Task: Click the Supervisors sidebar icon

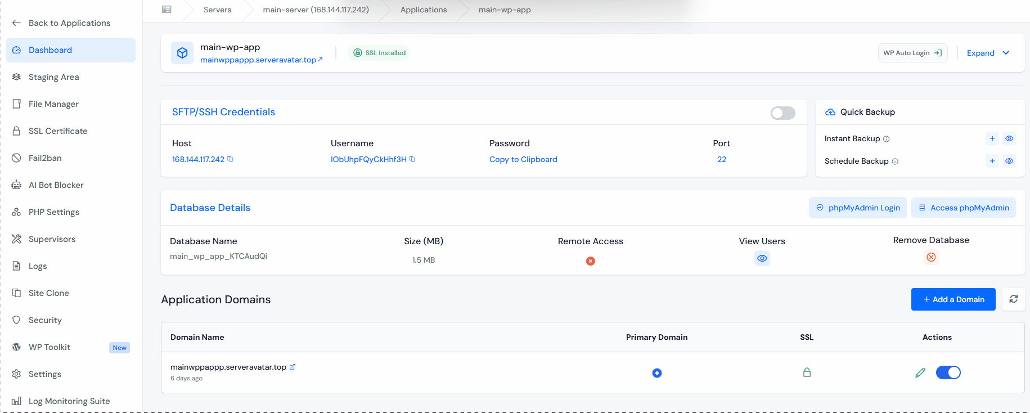Action: click(16, 239)
